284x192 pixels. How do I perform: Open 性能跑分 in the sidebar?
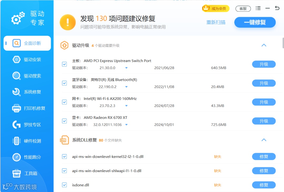pyautogui.click(x=27, y=157)
